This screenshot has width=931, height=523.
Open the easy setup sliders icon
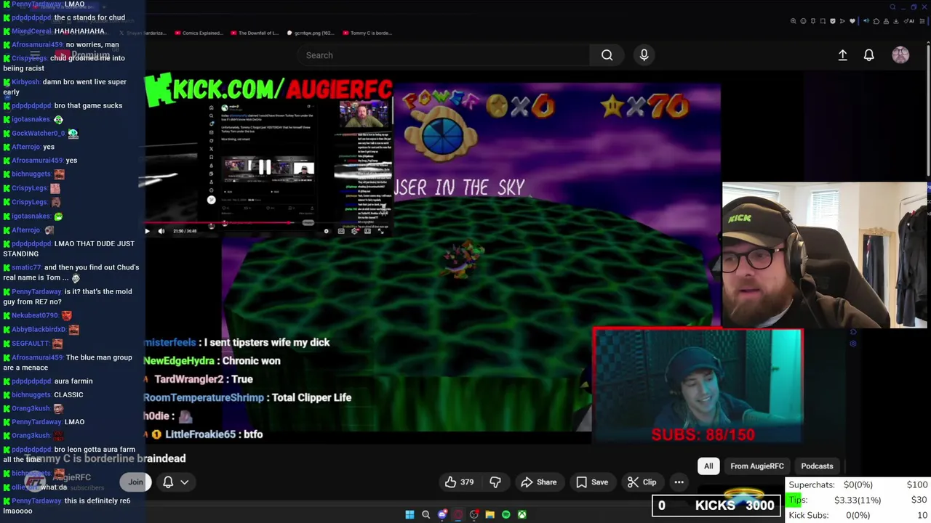pos(922,21)
